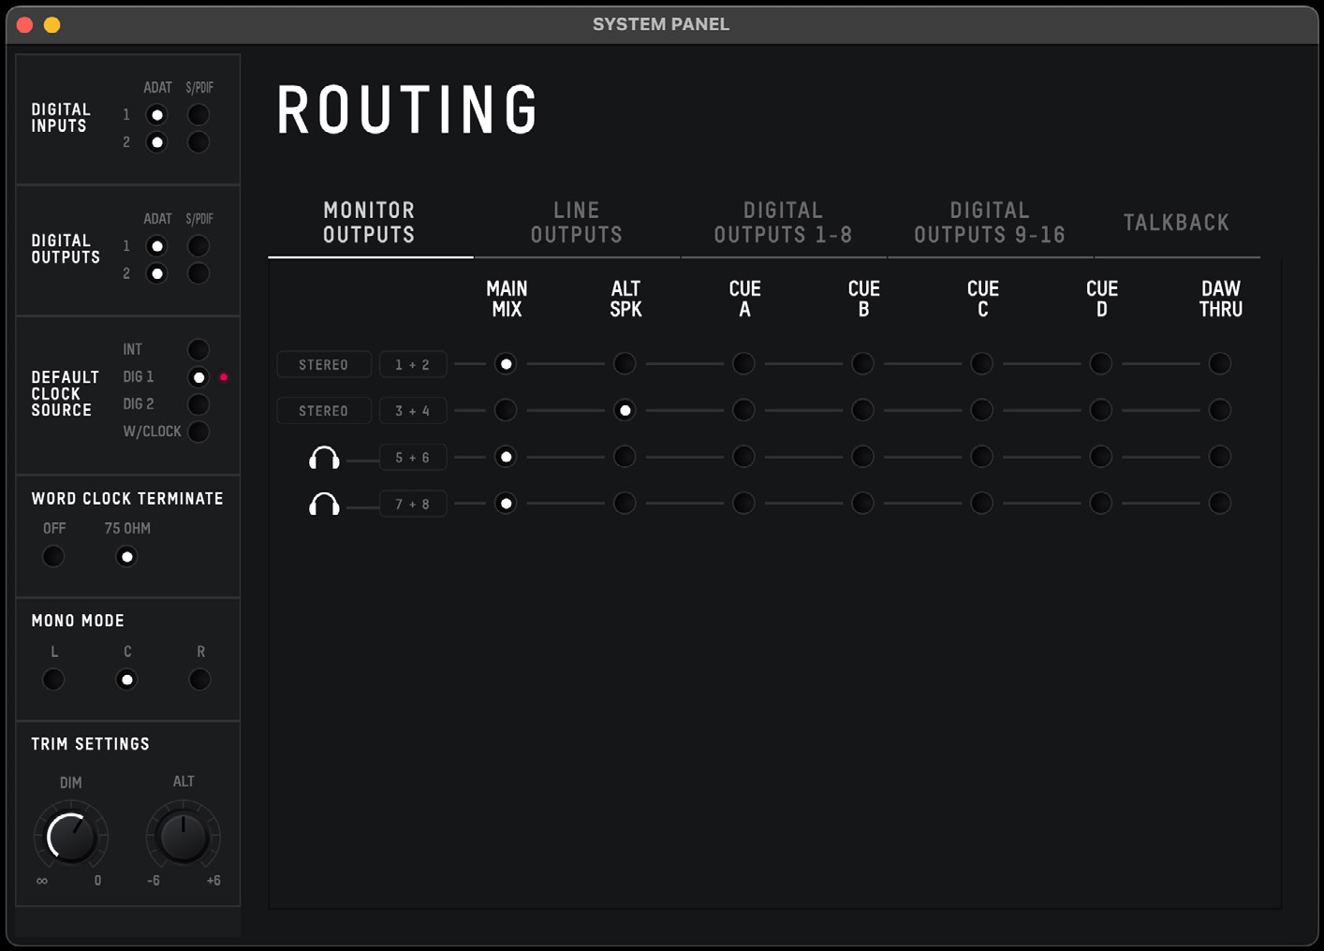Select ADAT for Digital Input 1

[x=156, y=115]
